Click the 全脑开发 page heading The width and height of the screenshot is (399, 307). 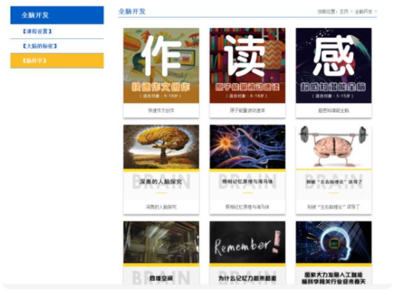pyautogui.click(x=132, y=11)
